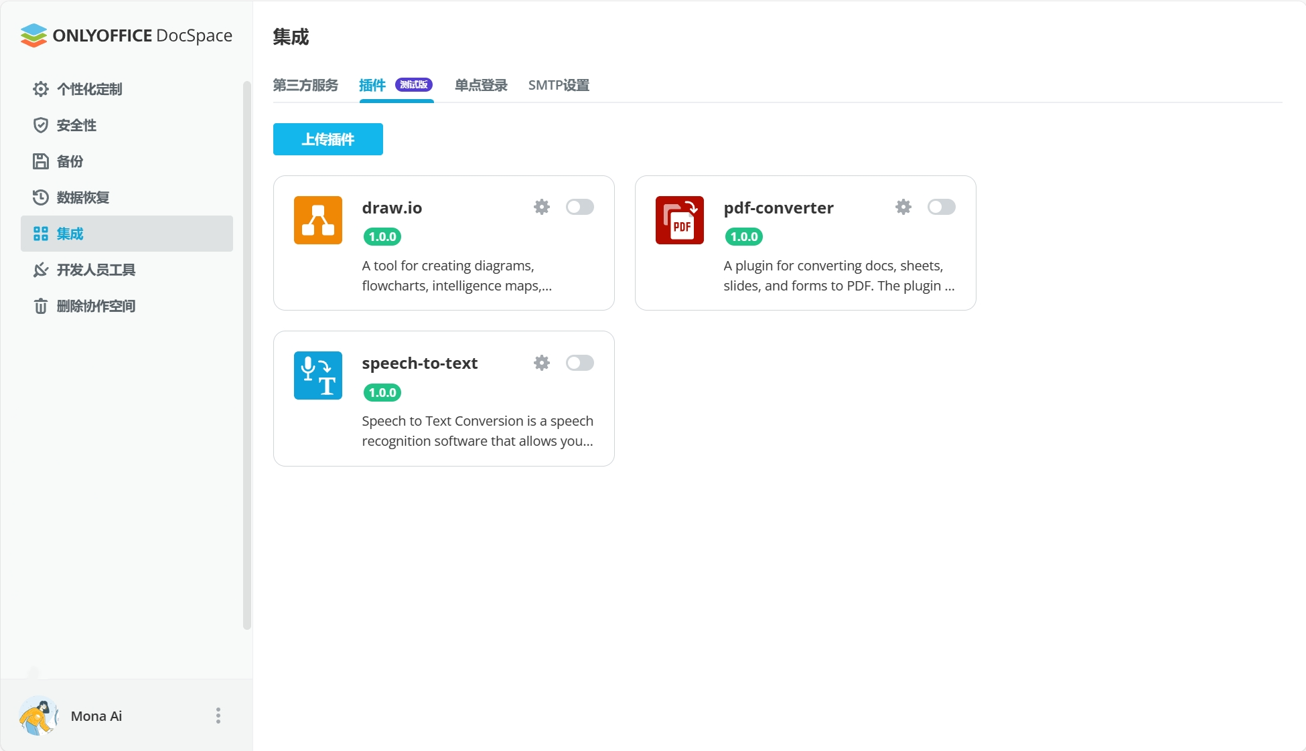Enable the draw.io plugin toggle
This screenshot has width=1306, height=751.
pos(580,207)
